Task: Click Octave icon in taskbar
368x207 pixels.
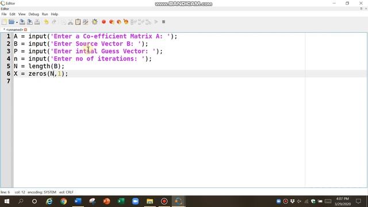Action: pyautogui.click(x=178, y=201)
